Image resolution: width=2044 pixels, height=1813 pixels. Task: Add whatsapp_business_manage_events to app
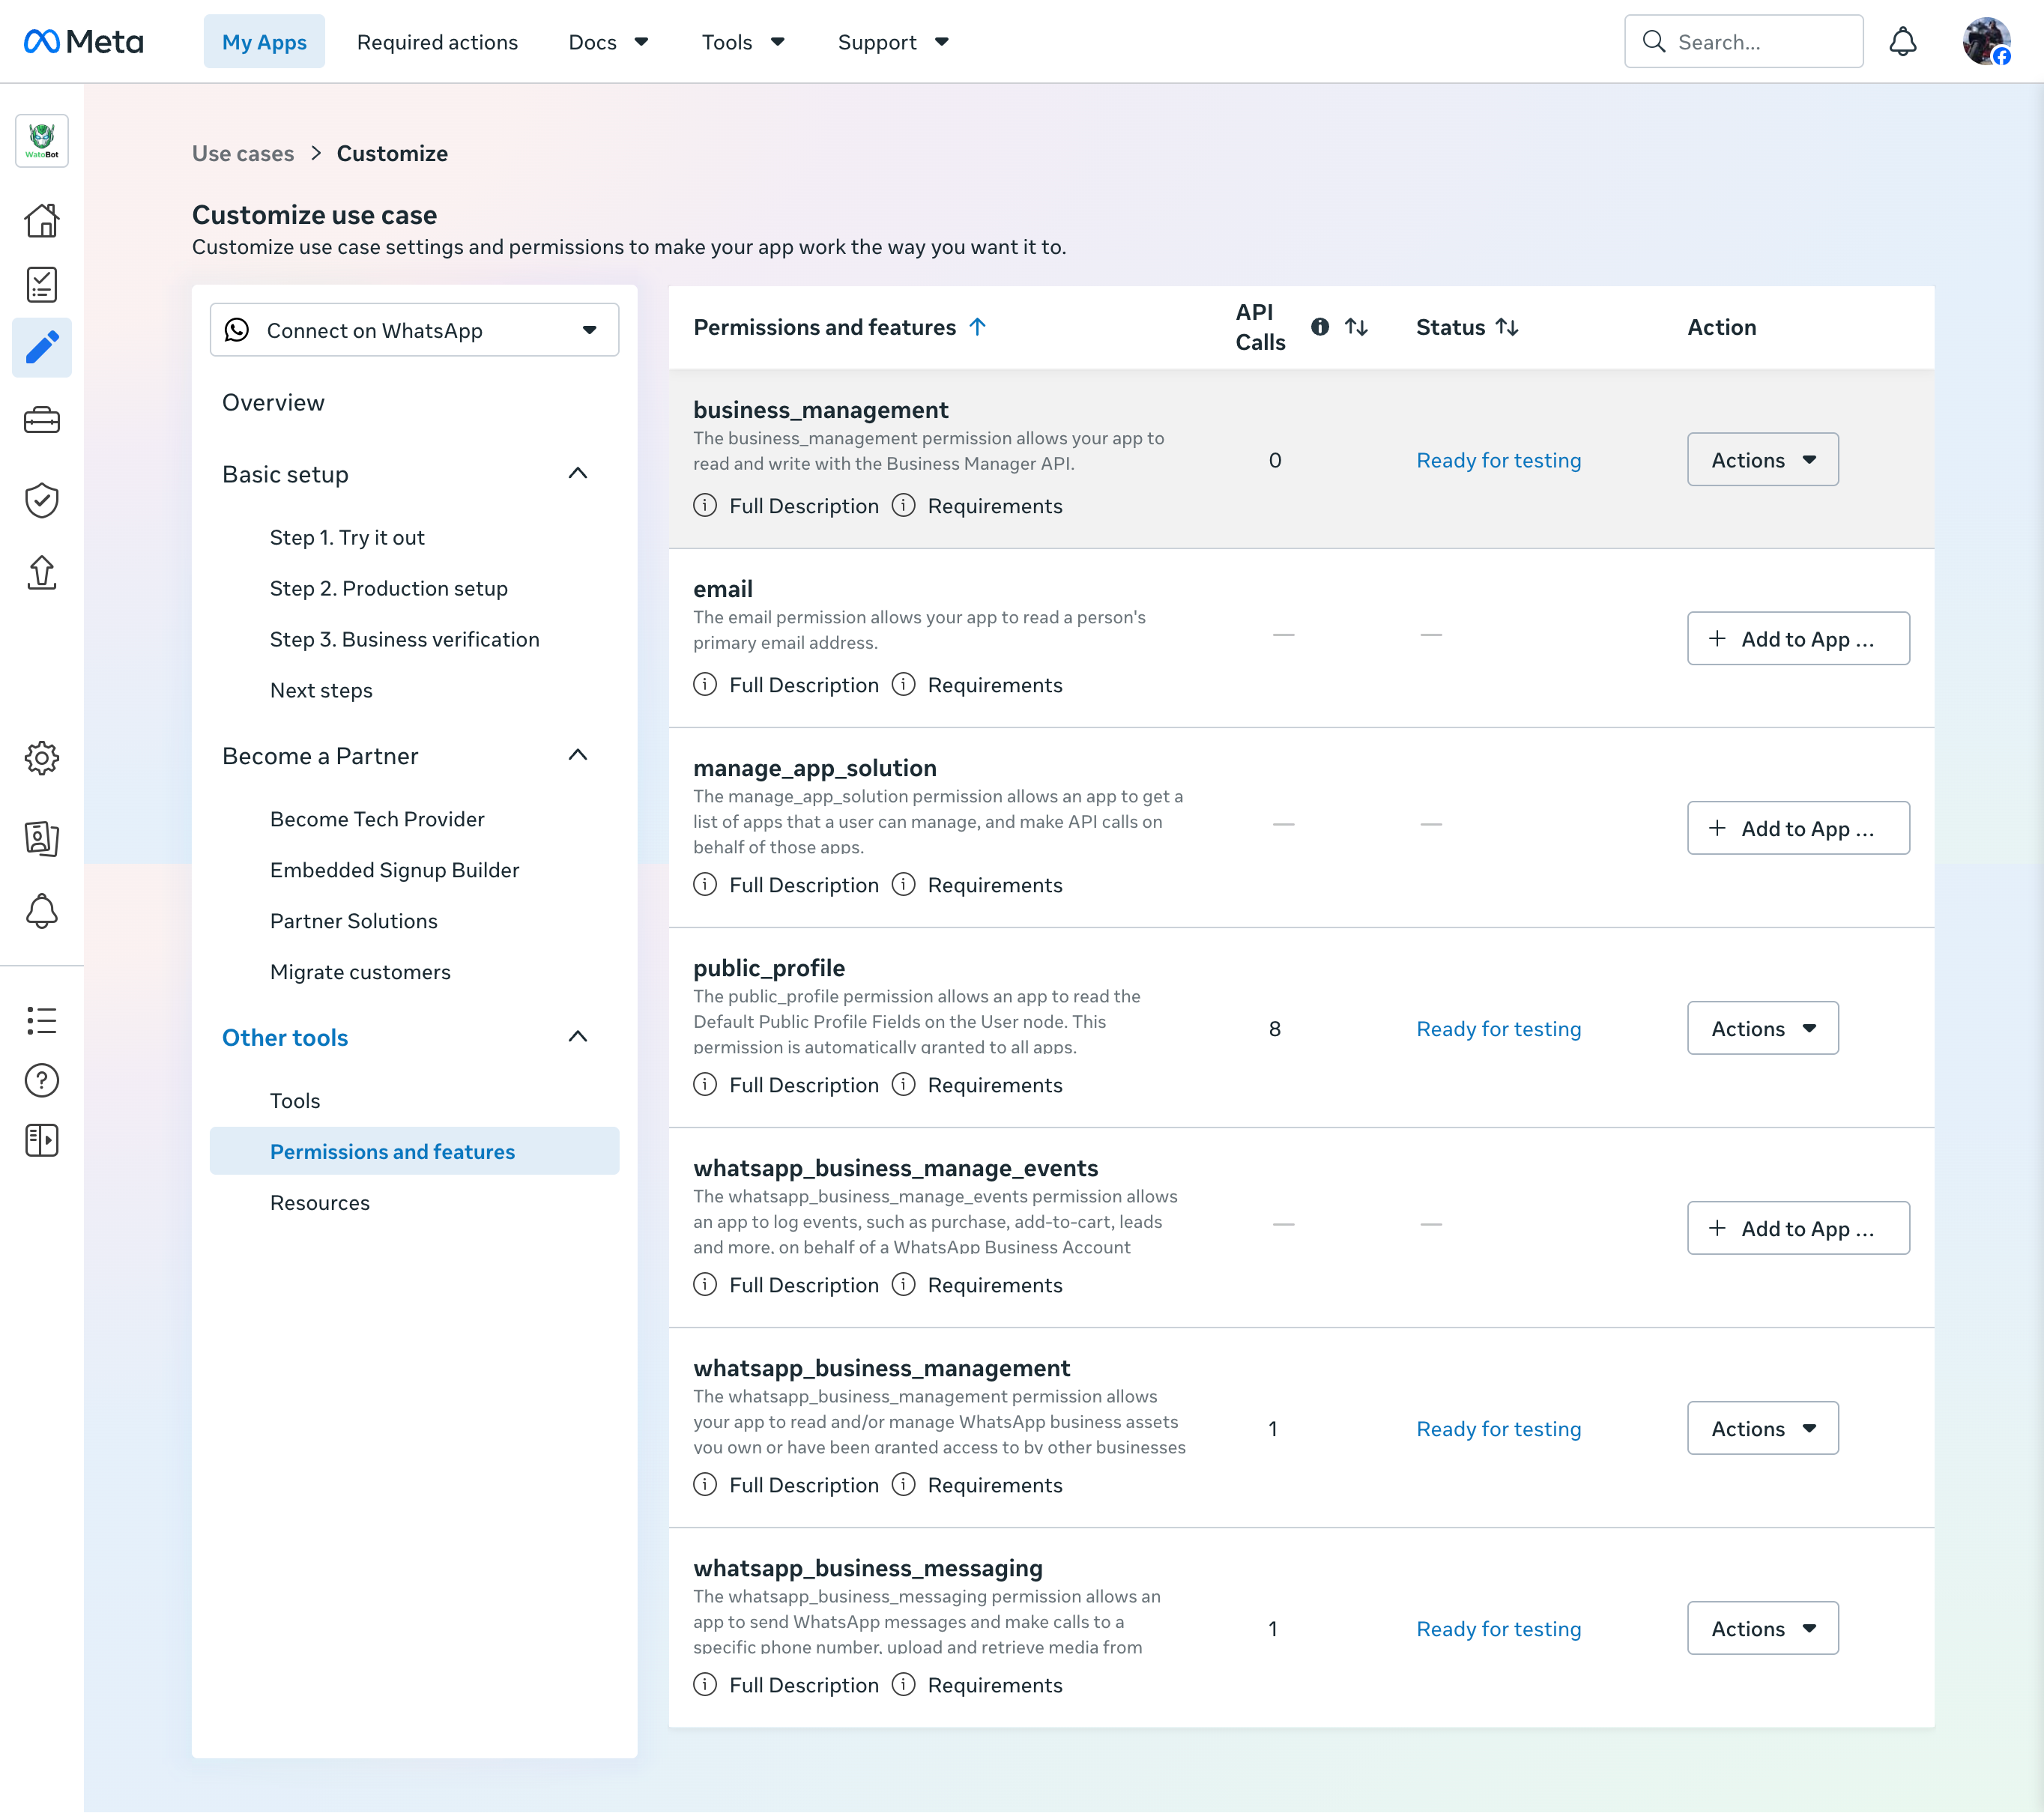[1798, 1228]
